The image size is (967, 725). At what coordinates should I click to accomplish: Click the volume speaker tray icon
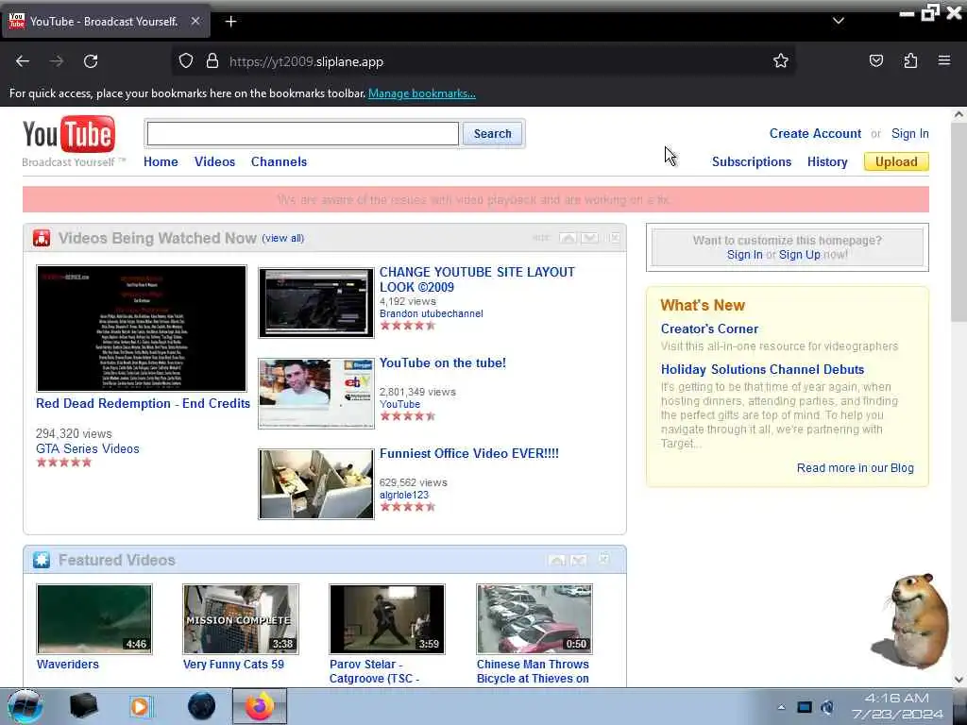[x=827, y=707]
